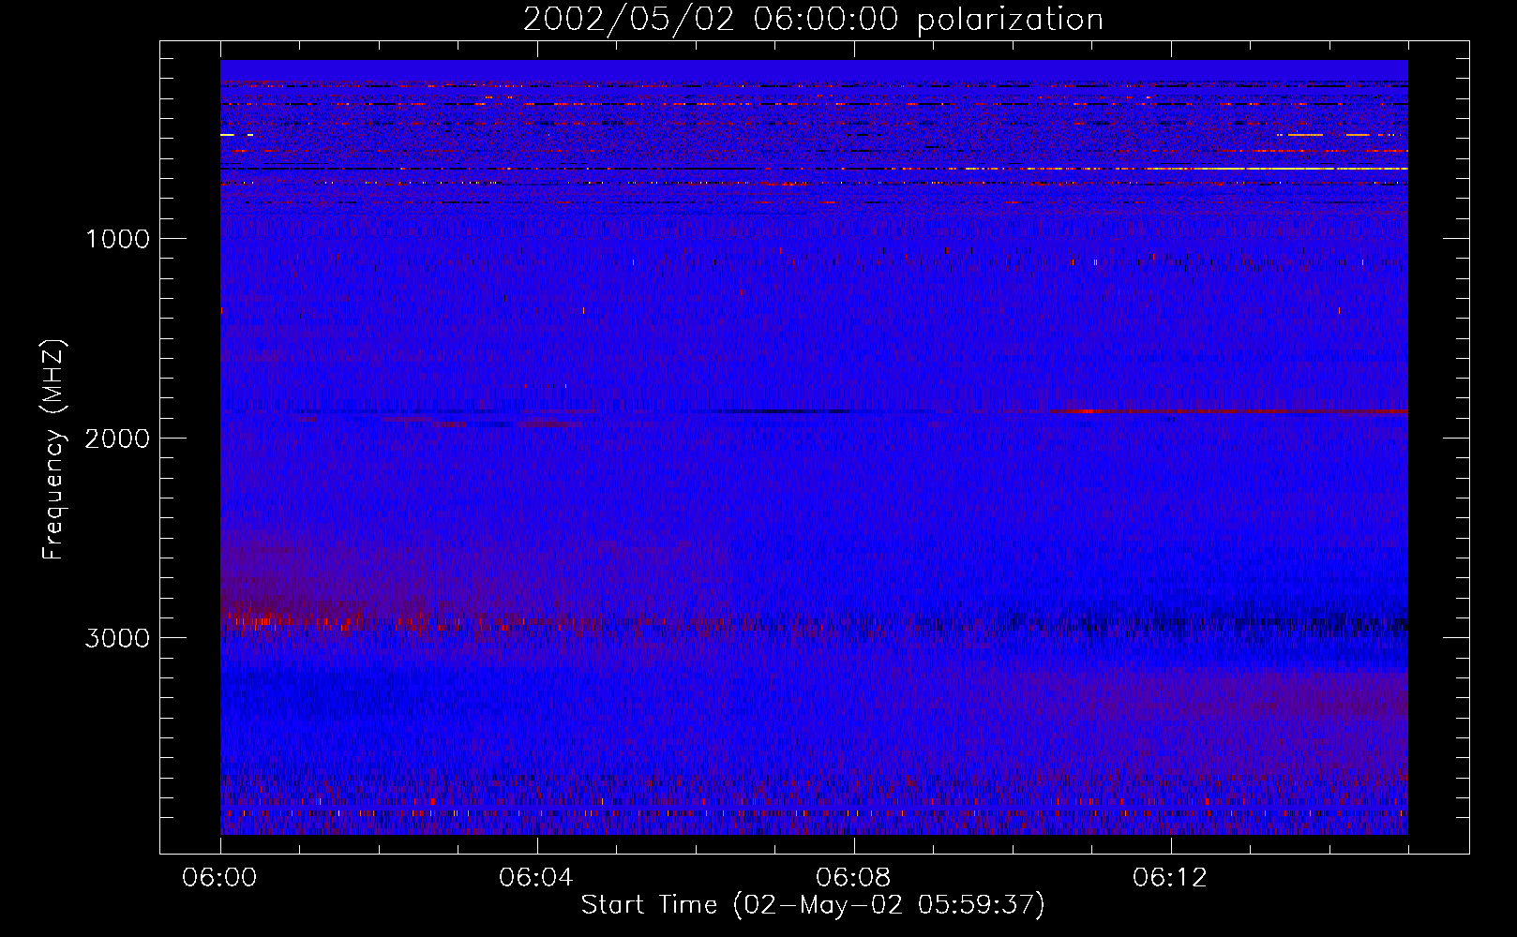Click the '06:12' time axis label
Image resolution: width=1517 pixels, height=937 pixels.
1170,878
